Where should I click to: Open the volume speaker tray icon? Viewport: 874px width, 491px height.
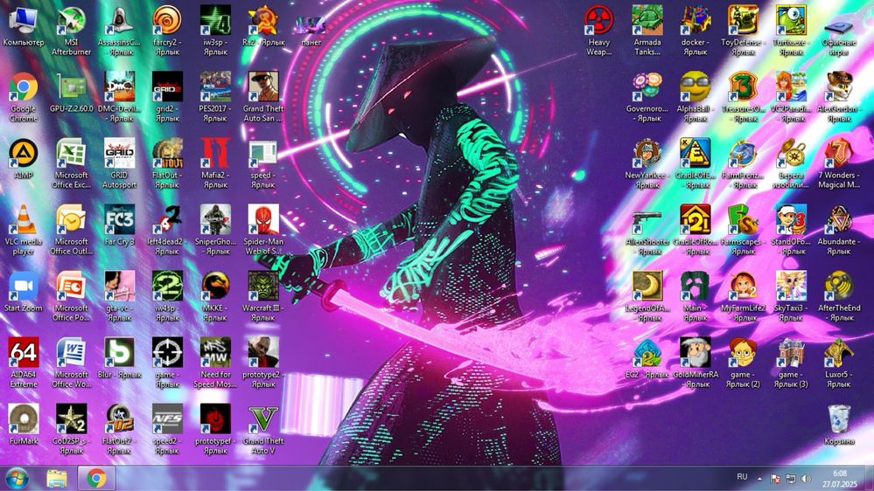pos(806,478)
